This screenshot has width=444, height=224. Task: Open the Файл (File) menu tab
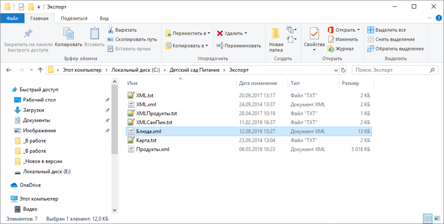click(x=12, y=18)
